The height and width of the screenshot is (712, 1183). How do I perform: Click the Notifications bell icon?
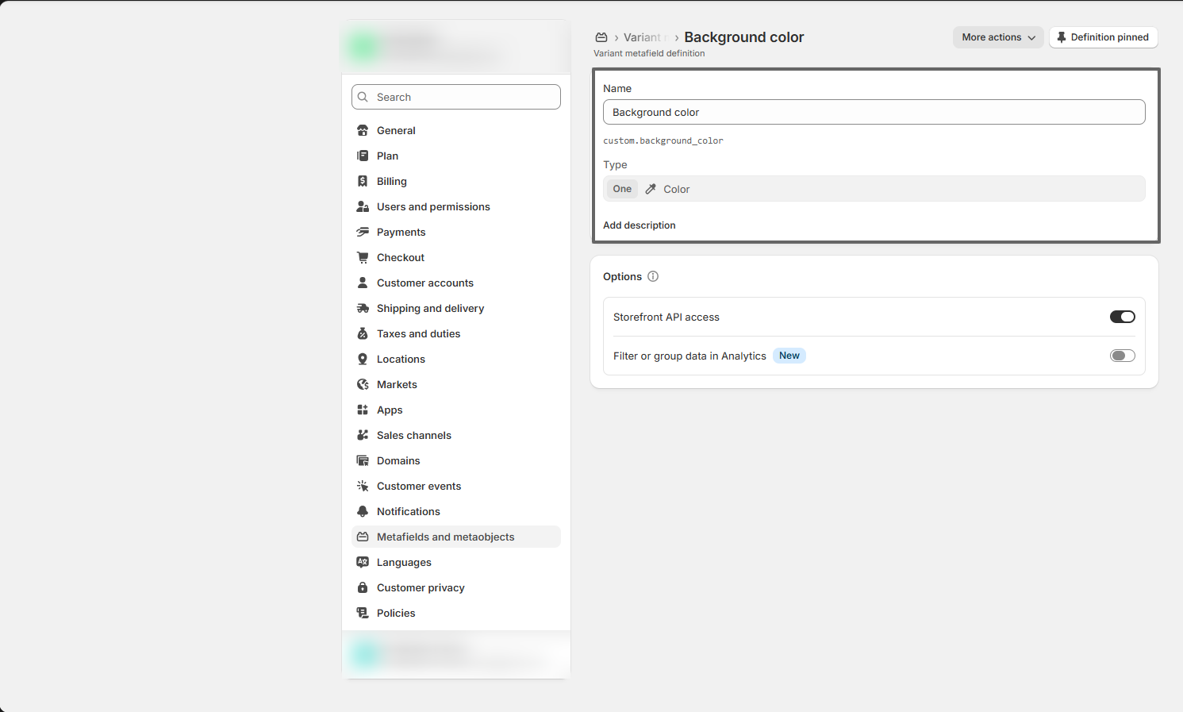point(363,511)
